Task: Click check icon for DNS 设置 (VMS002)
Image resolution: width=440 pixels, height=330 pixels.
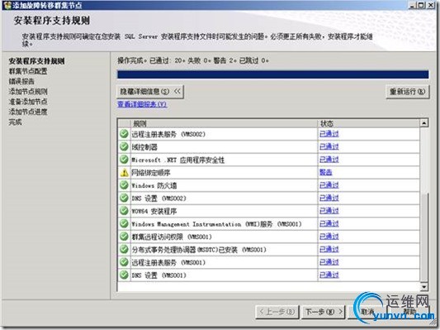Action: 124,198
